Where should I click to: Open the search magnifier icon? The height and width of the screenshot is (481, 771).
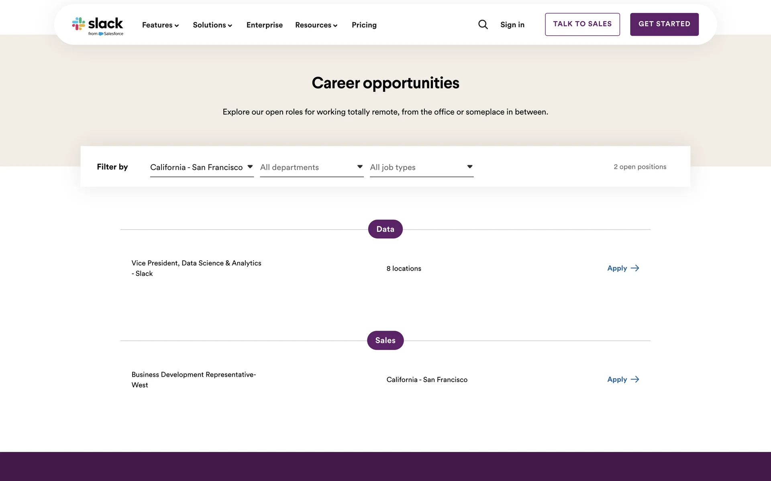click(483, 24)
